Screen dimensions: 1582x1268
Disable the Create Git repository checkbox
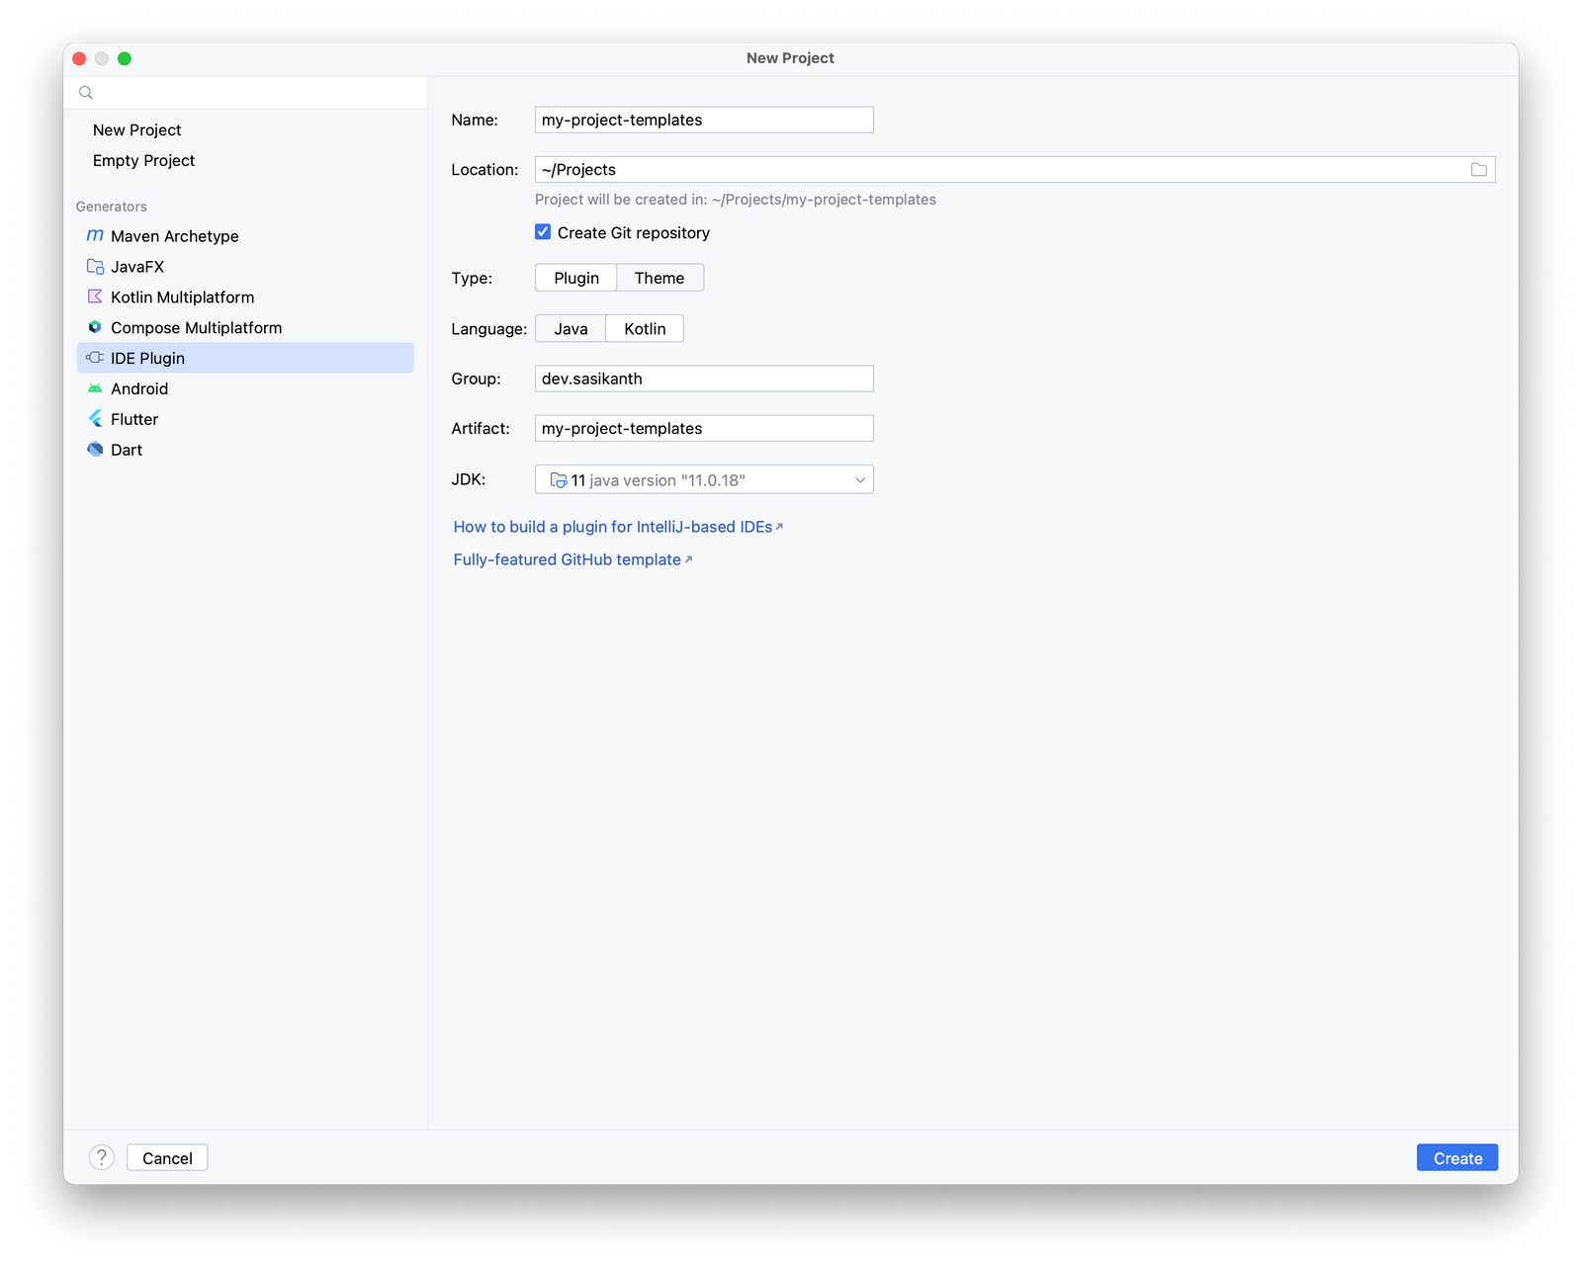click(542, 231)
